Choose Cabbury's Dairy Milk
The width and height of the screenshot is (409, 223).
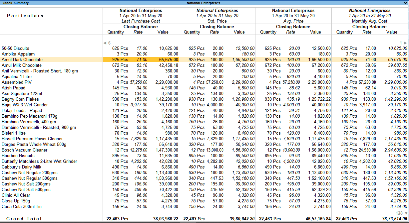pos(21,167)
